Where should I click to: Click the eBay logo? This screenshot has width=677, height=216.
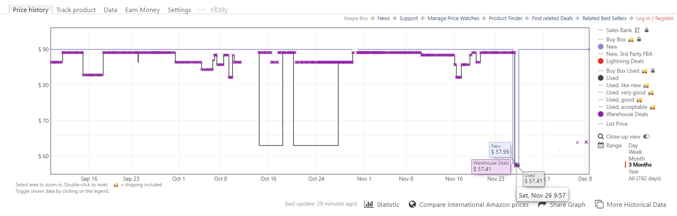(x=219, y=10)
